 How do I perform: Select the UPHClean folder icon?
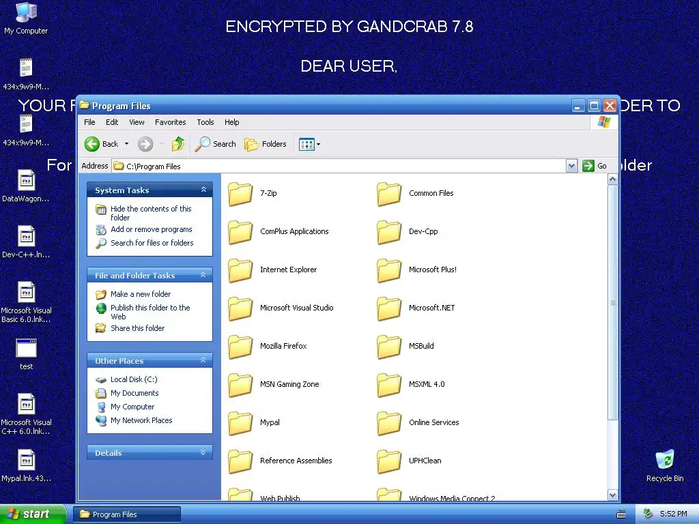tap(389, 461)
